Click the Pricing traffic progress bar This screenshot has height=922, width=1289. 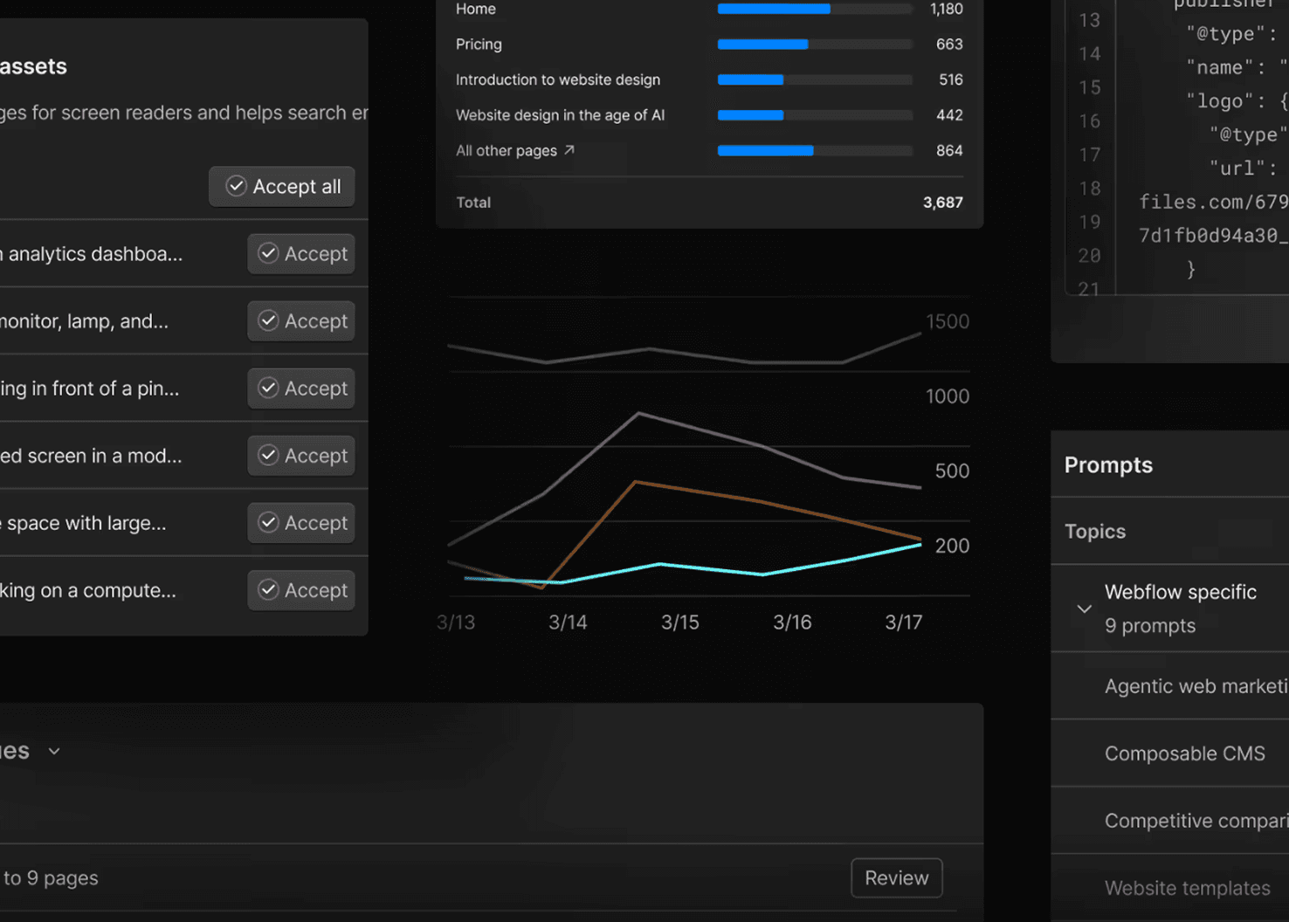(x=815, y=44)
